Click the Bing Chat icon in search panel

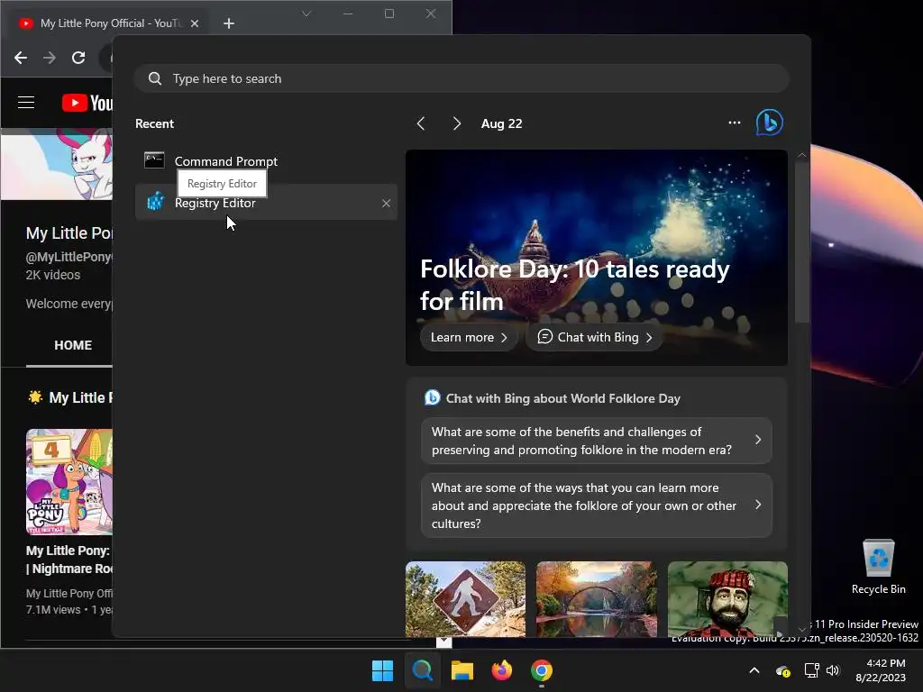coord(770,123)
